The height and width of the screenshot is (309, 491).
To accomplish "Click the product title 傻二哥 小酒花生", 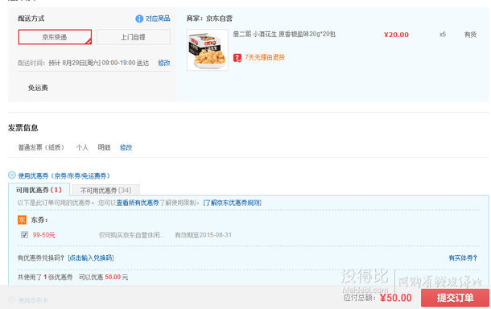I will (x=284, y=34).
